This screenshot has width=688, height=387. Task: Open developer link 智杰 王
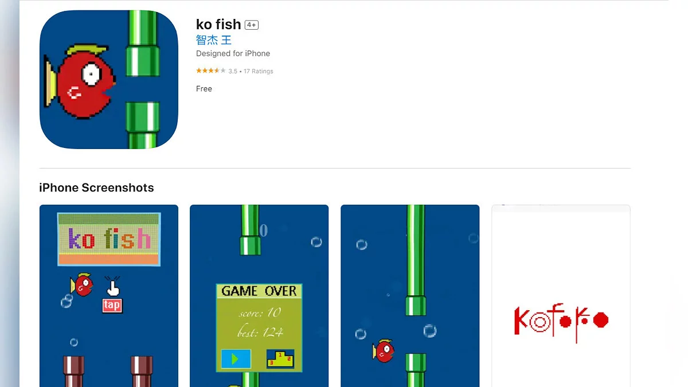coord(214,40)
